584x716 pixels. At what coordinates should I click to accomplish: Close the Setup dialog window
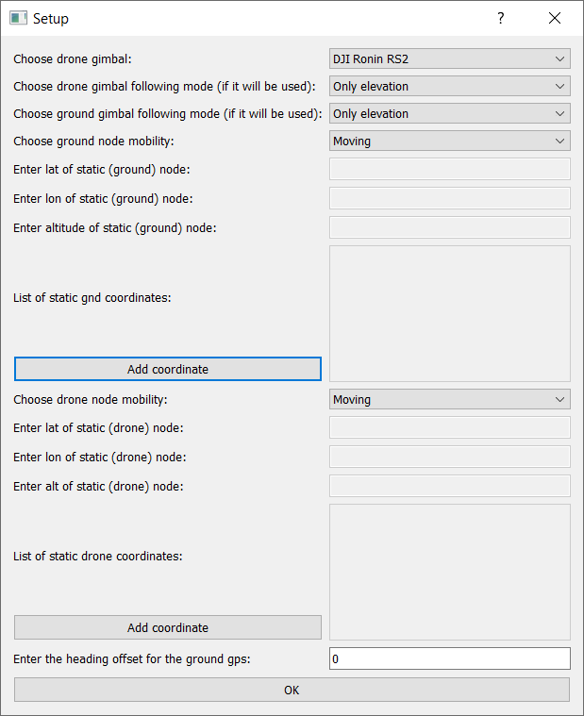coord(555,18)
